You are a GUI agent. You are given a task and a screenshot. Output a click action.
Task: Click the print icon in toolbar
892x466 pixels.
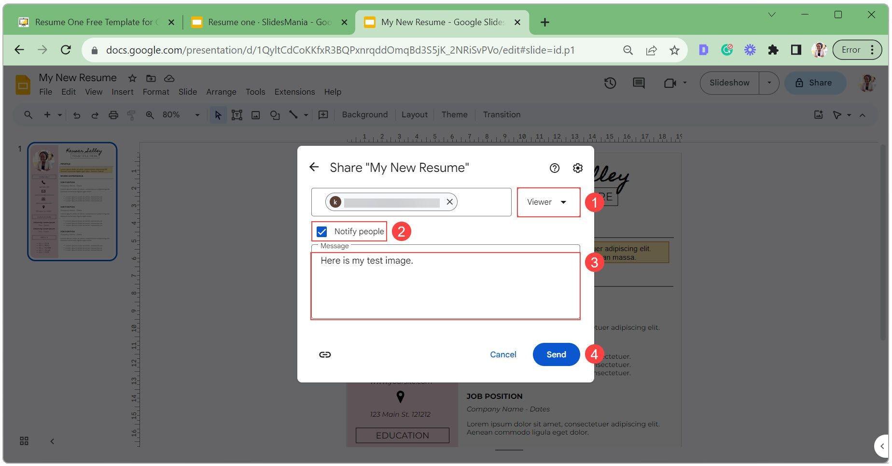coord(113,115)
